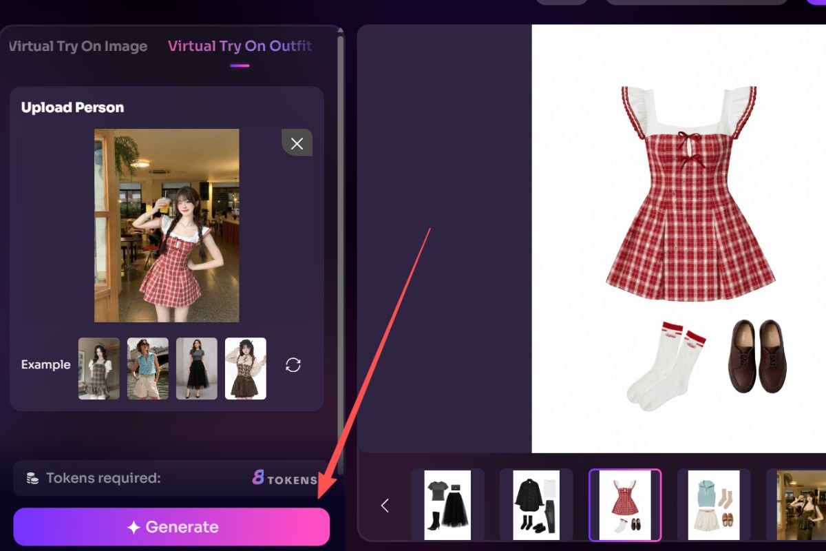Choose the example with brown corset dress
The image size is (826, 551).
[246, 368]
